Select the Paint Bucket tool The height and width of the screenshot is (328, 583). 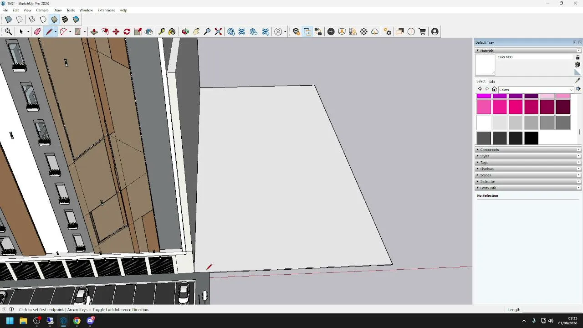(172, 31)
